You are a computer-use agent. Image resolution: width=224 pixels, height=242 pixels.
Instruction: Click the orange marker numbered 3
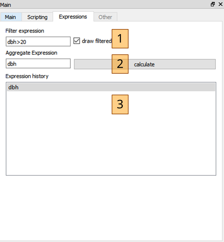pos(120,105)
